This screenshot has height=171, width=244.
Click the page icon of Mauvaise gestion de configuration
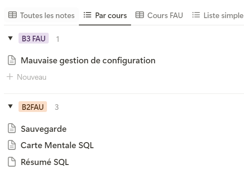coord(12,60)
